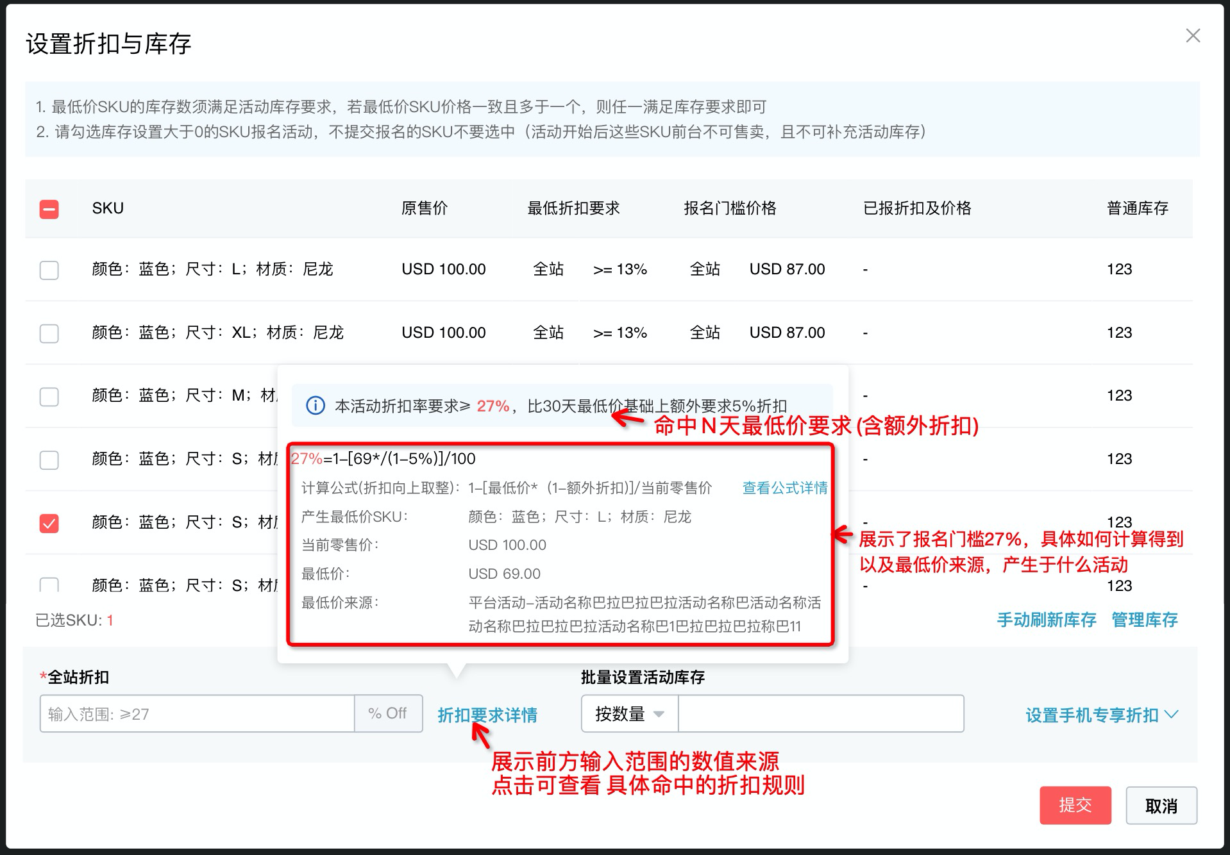Screen dimensions: 1230x855
Task: Click the 最低价来源 activity name text
Action: pos(644,614)
